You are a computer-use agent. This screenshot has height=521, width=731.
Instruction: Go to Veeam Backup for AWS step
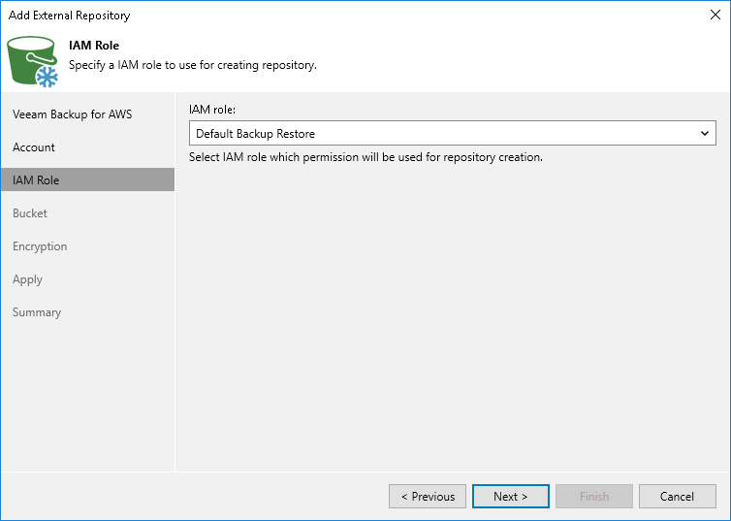(73, 114)
